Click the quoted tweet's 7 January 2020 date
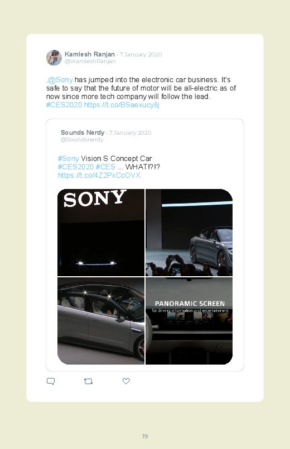 pyautogui.click(x=130, y=133)
